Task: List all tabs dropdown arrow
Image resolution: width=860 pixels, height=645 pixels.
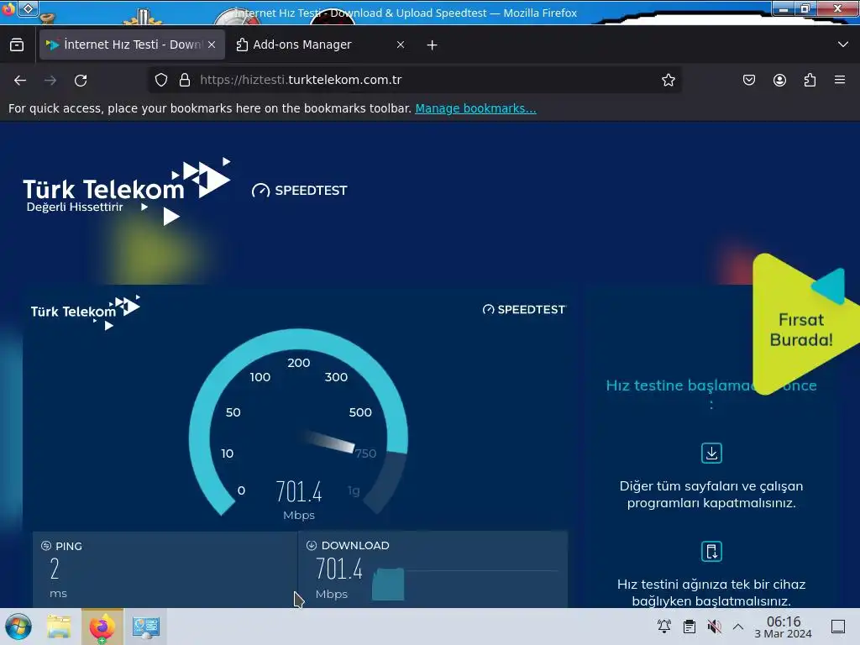Action: (843, 45)
